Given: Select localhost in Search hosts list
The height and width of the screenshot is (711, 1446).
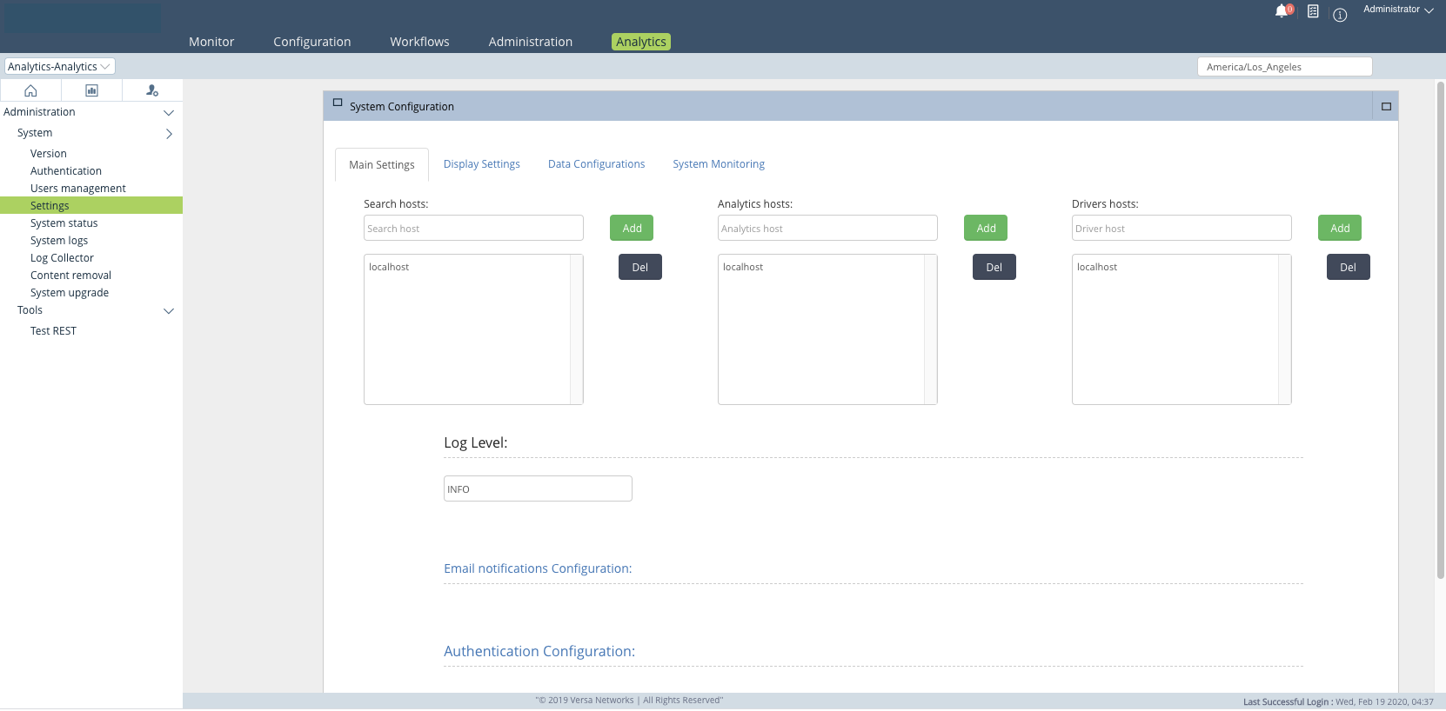Looking at the screenshot, I should [389, 267].
